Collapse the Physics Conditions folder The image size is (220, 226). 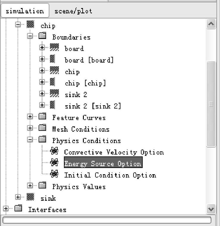[30, 139]
